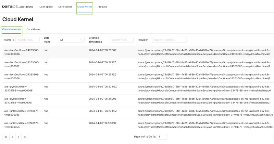Select the Cloud Kernel tab
This screenshot has height=144, width=274.
click(x=85, y=7)
